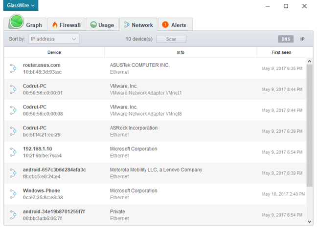Image resolution: width=317 pixels, height=229 pixels.
Task: Select android-657c3b6d284afa3c device name
Action: (54, 170)
